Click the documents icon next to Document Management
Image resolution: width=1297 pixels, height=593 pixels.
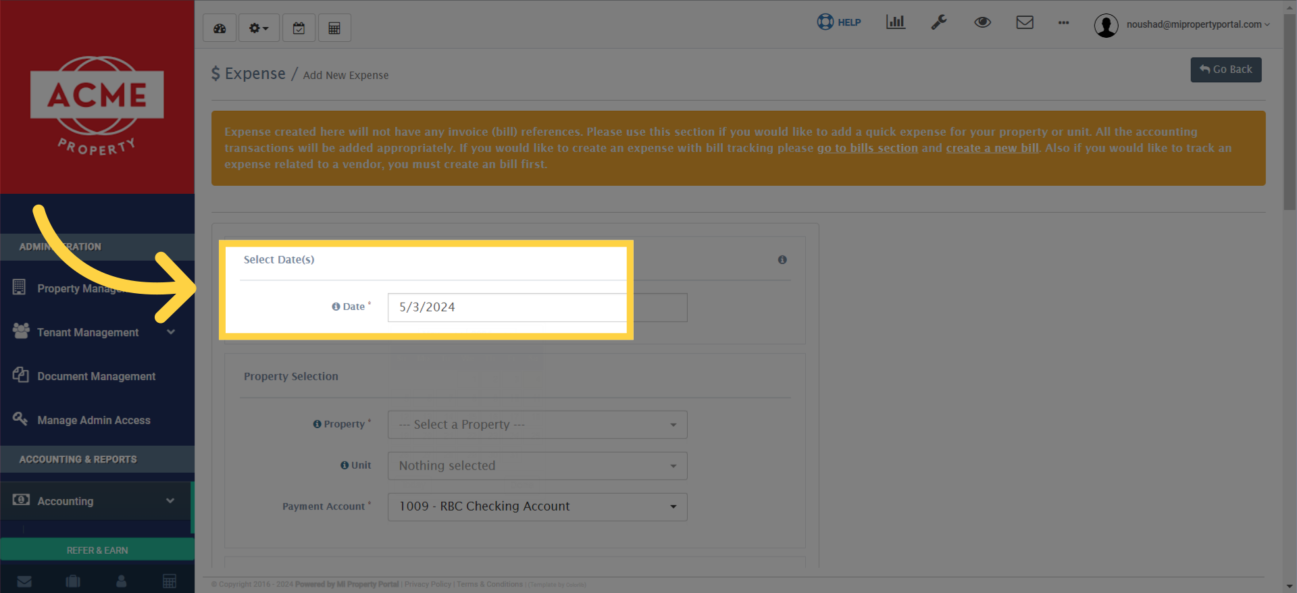tap(21, 375)
